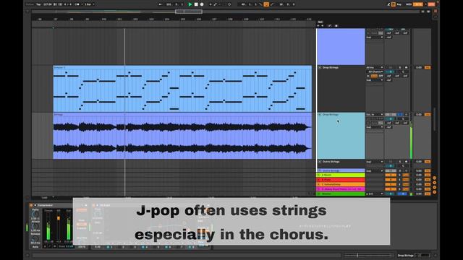
Task: Toggle the Follow button
Action: point(30,4)
